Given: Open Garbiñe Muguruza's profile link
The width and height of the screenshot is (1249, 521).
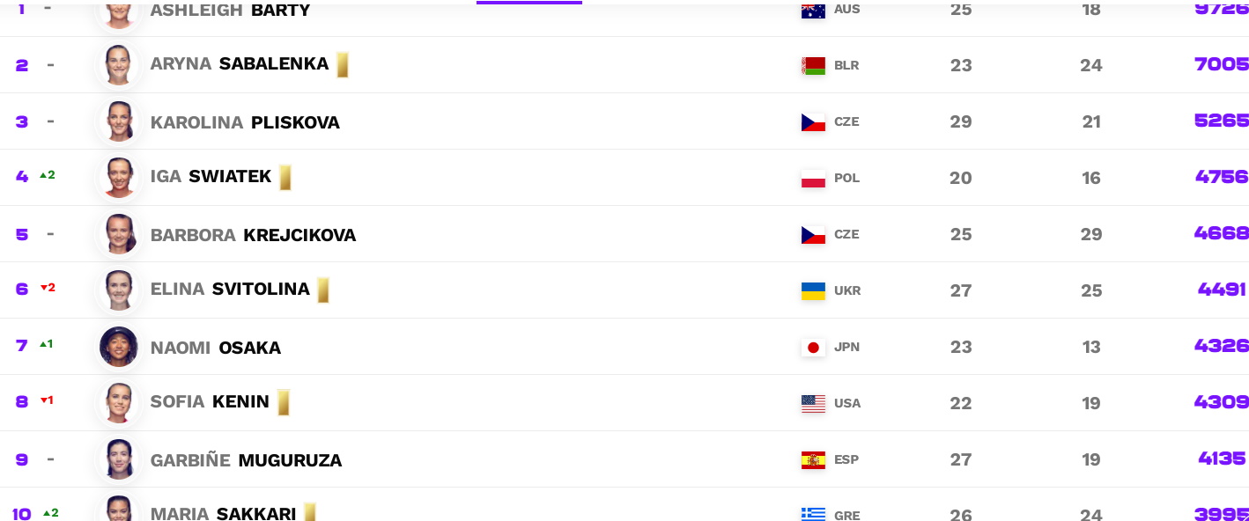Looking at the screenshot, I should coord(247,460).
